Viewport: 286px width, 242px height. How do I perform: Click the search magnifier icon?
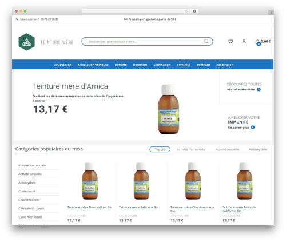[206, 41]
